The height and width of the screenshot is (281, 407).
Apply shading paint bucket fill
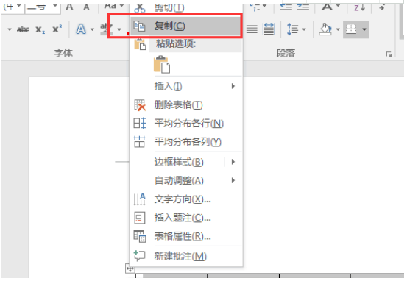[x=326, y=29]
